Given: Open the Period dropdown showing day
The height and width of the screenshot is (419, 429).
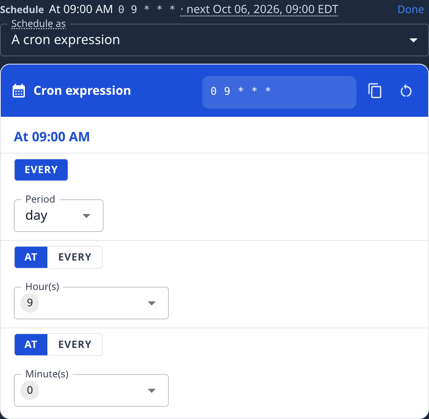Looking at the screenshot, I should [x=59, y=216].
